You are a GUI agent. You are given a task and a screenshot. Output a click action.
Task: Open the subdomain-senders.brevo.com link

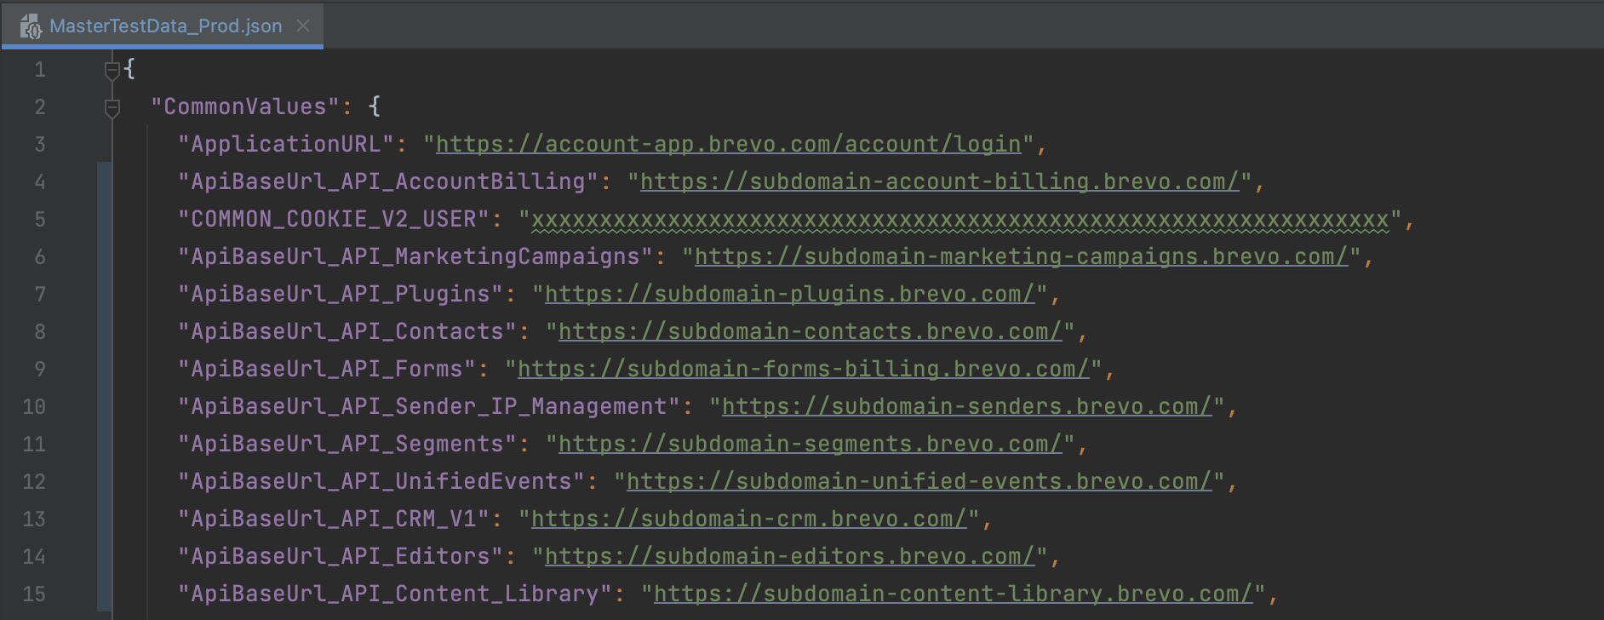pos(966,407)
